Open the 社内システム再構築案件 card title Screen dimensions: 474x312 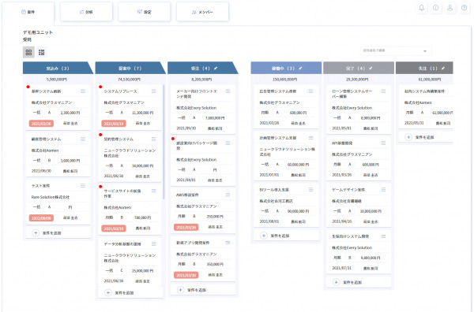424,91
